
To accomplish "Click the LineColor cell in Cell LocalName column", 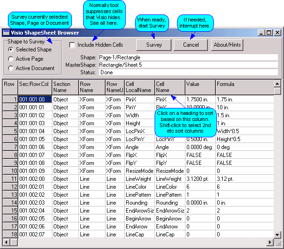I will (140, 187).
